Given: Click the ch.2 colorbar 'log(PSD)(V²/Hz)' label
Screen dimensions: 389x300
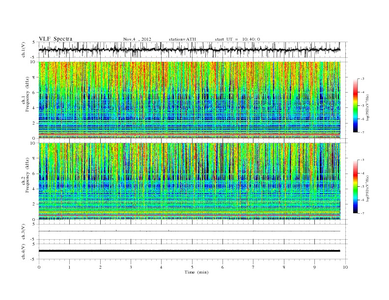Looking at the screenshot, I should 368,188.
